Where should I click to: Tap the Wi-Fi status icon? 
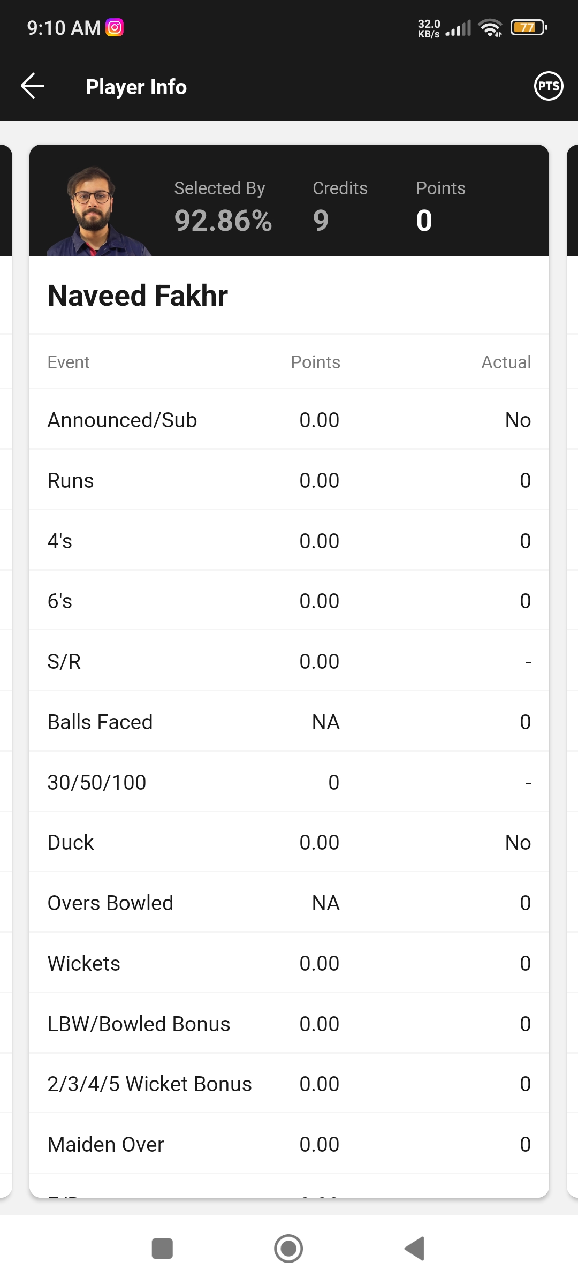[490, 27]
